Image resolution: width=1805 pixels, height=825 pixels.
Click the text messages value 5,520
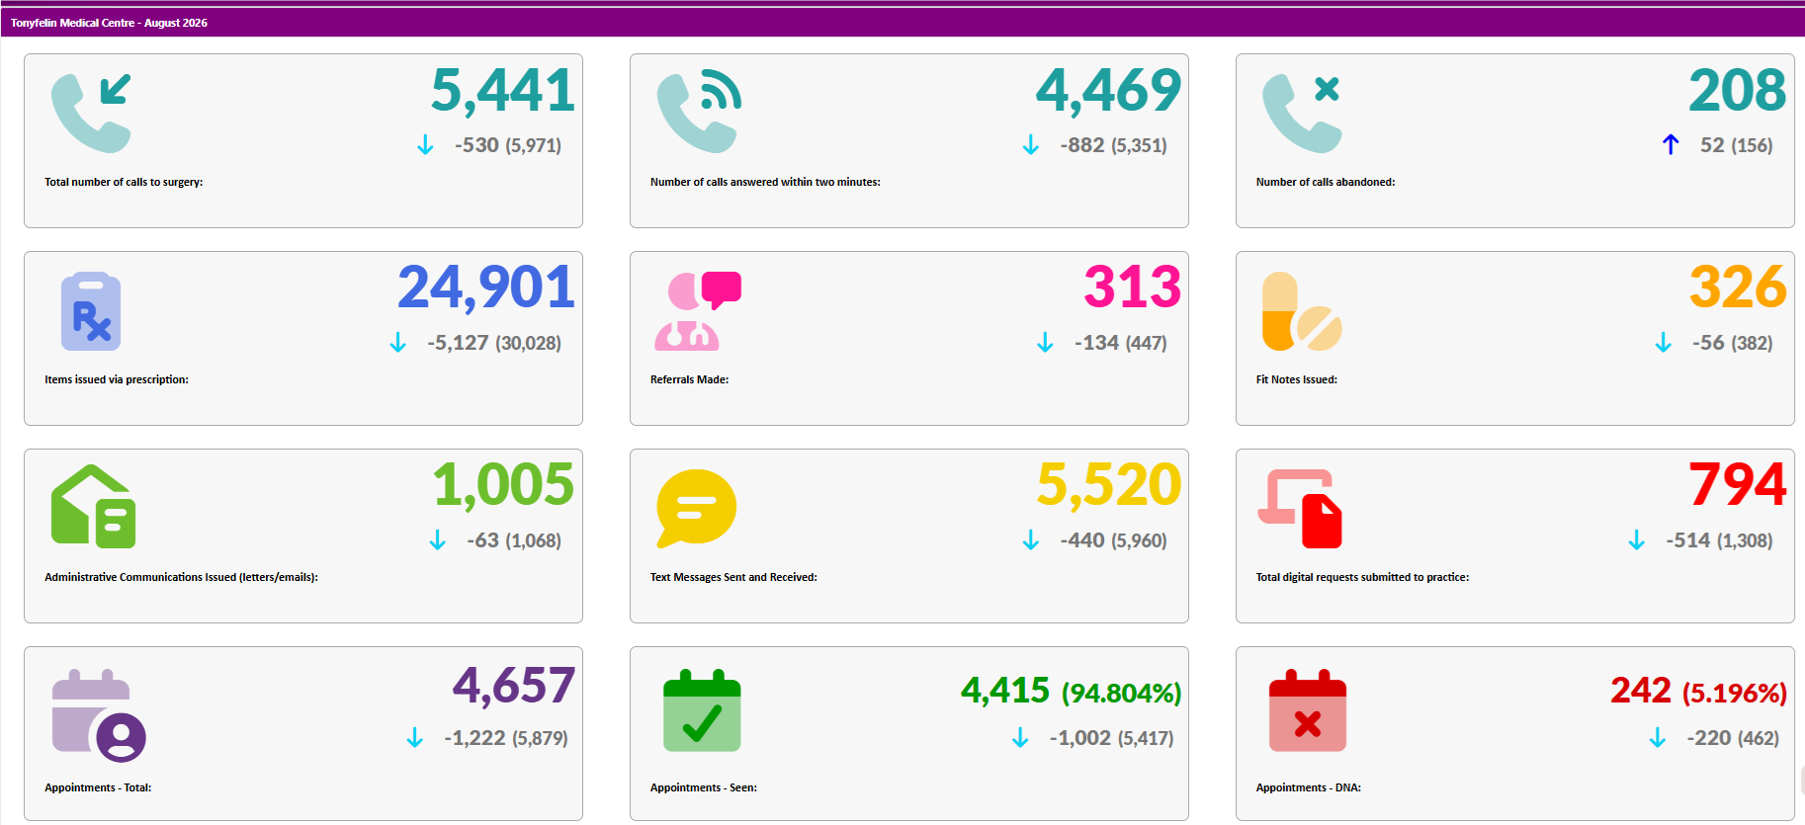pyautogui.click(x=1109, y=486)
